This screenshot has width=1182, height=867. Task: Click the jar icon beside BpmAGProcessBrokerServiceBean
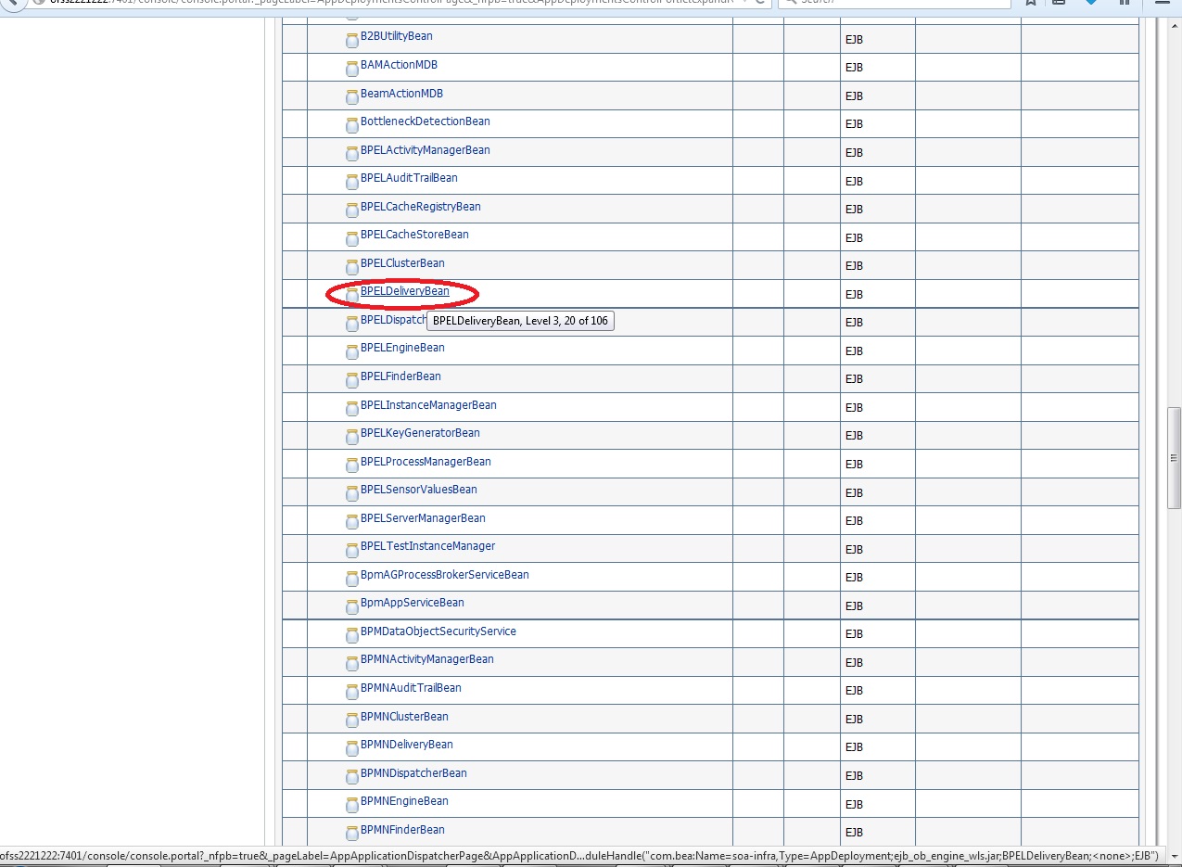click(352, 579)
